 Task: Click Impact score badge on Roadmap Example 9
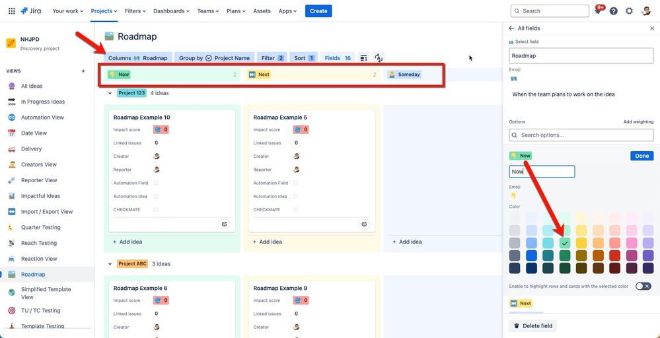click(301, 300)
